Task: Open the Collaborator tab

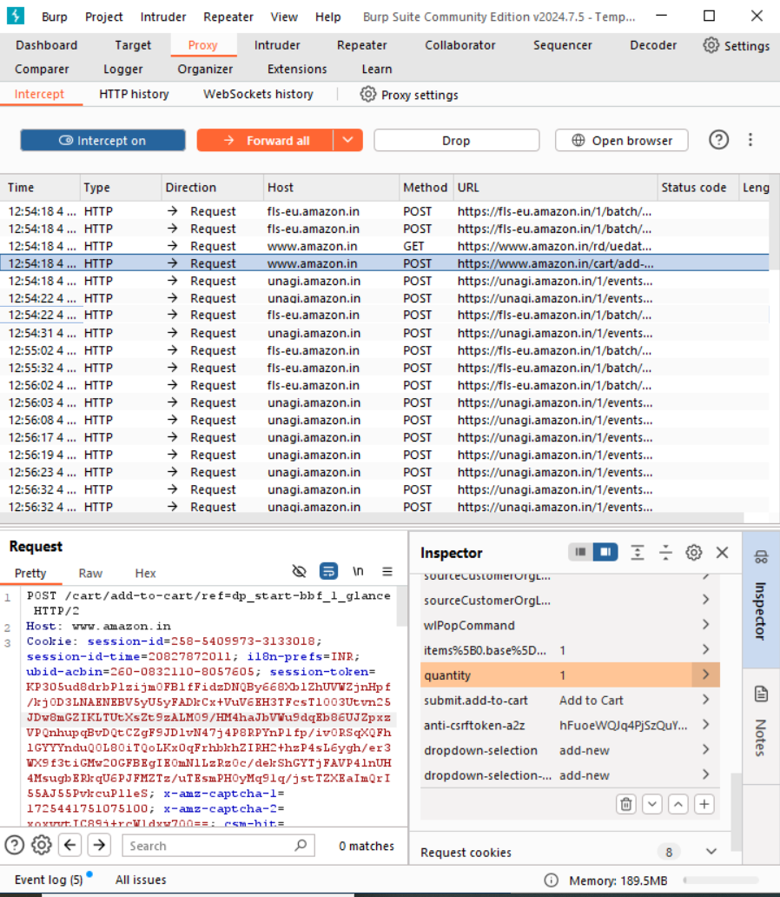Action: tap(459, 45)
